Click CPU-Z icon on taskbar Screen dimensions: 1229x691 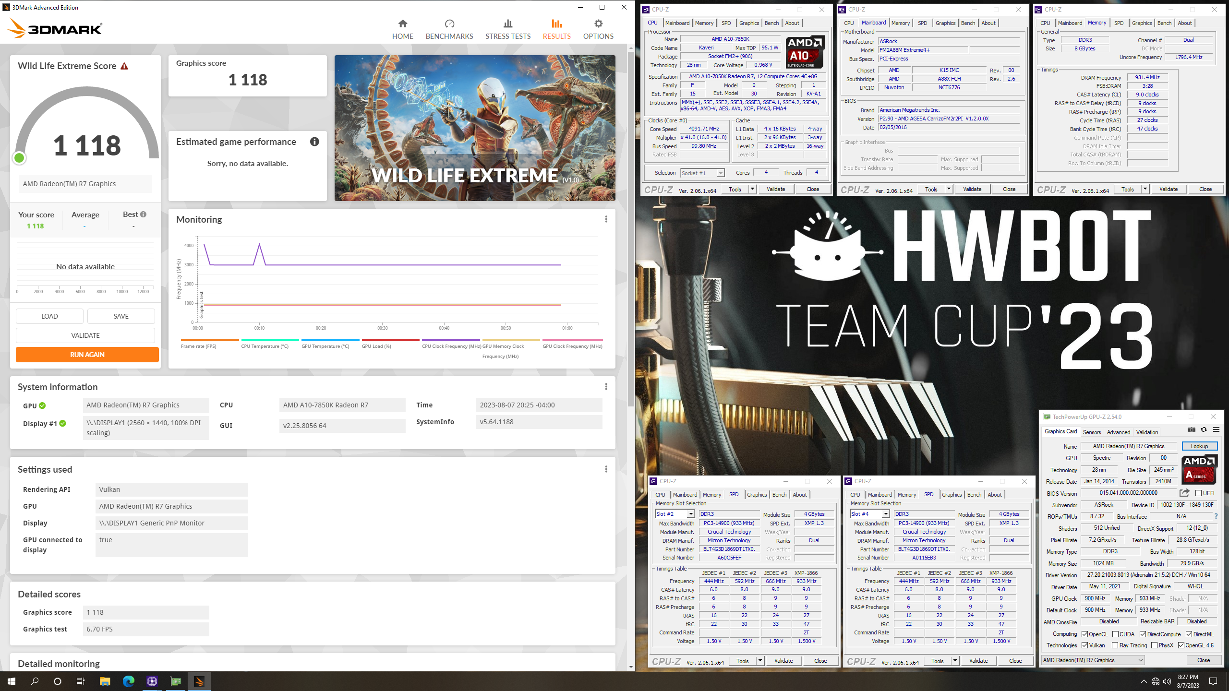pyautogui.click(x=152, y=681)
